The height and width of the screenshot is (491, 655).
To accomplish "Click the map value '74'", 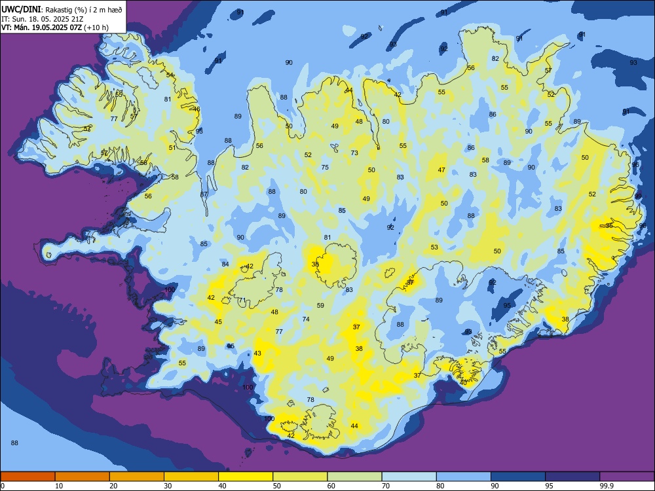I will pyautogui.click(x=306, y=319).
